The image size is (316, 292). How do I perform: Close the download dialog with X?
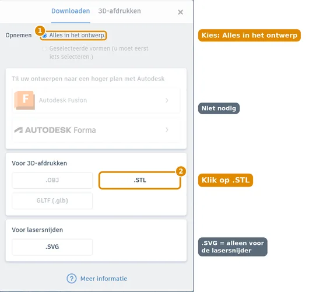coord(180,12)
